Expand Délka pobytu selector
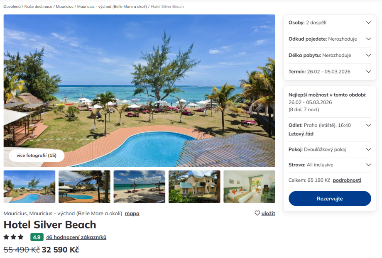Image resolution: width=382 pixels, height=258 pixels. 330,55
